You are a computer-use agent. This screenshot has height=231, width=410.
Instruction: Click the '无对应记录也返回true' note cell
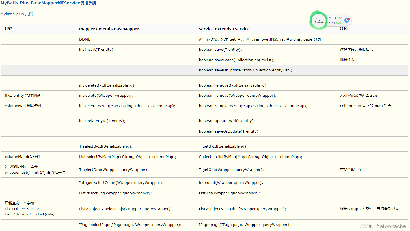point(358,95)
